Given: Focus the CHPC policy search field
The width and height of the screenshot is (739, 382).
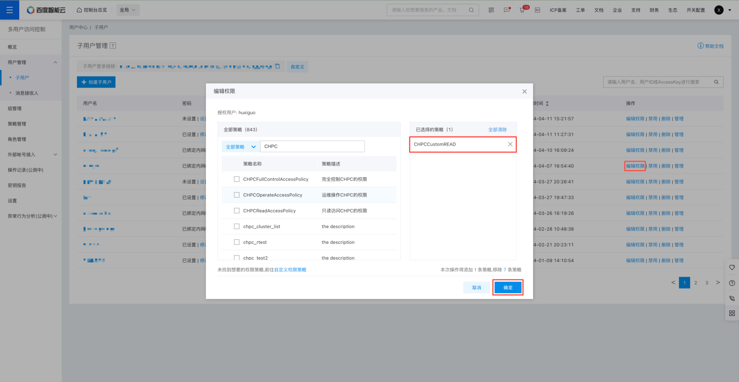Looking at the screenshot, I should [x=313, y=146].
